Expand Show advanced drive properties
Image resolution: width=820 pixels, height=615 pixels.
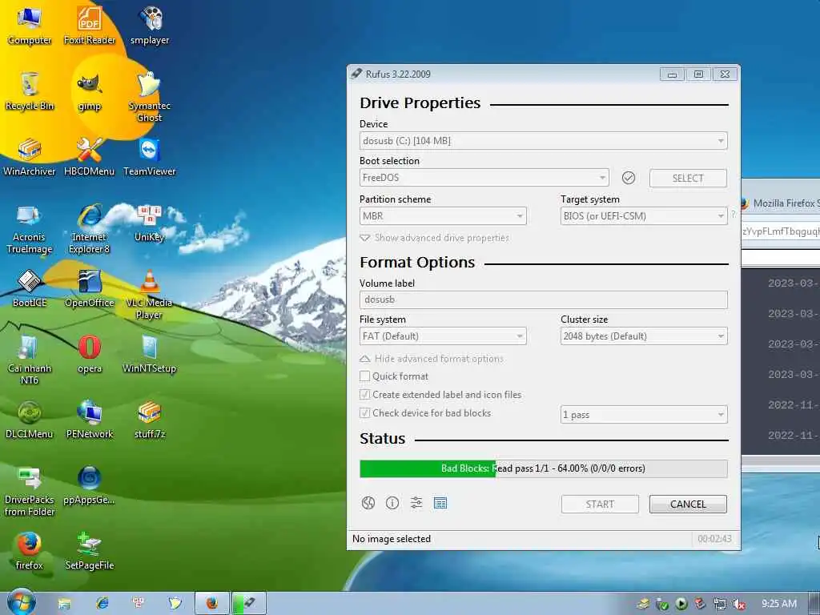(435, 238)
